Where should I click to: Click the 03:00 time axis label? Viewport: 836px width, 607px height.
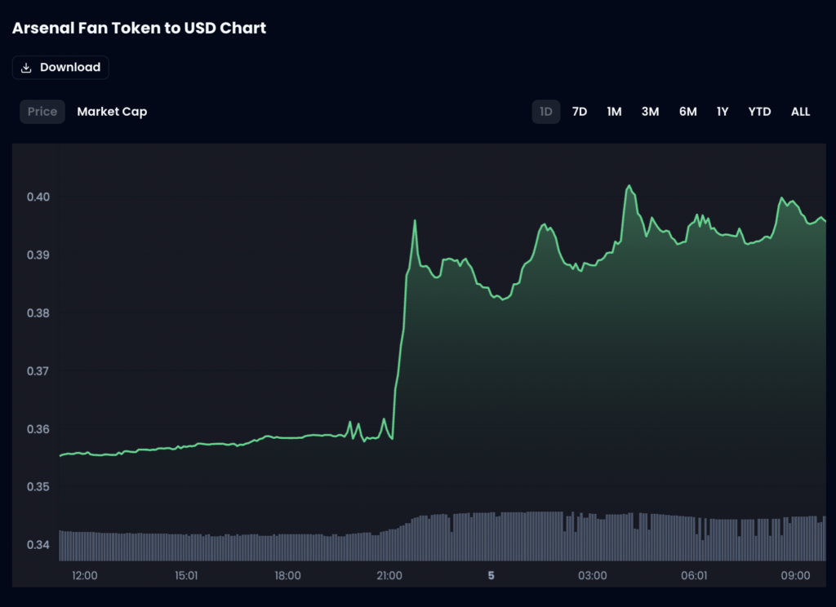point(592,575)
